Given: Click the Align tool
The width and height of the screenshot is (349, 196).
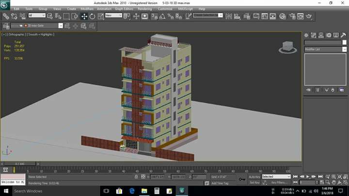Looking at the screenshot, I should [x=237, y=16].
